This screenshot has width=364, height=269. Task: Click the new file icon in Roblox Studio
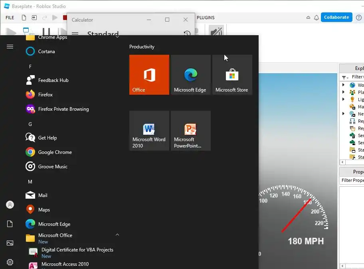24,18
